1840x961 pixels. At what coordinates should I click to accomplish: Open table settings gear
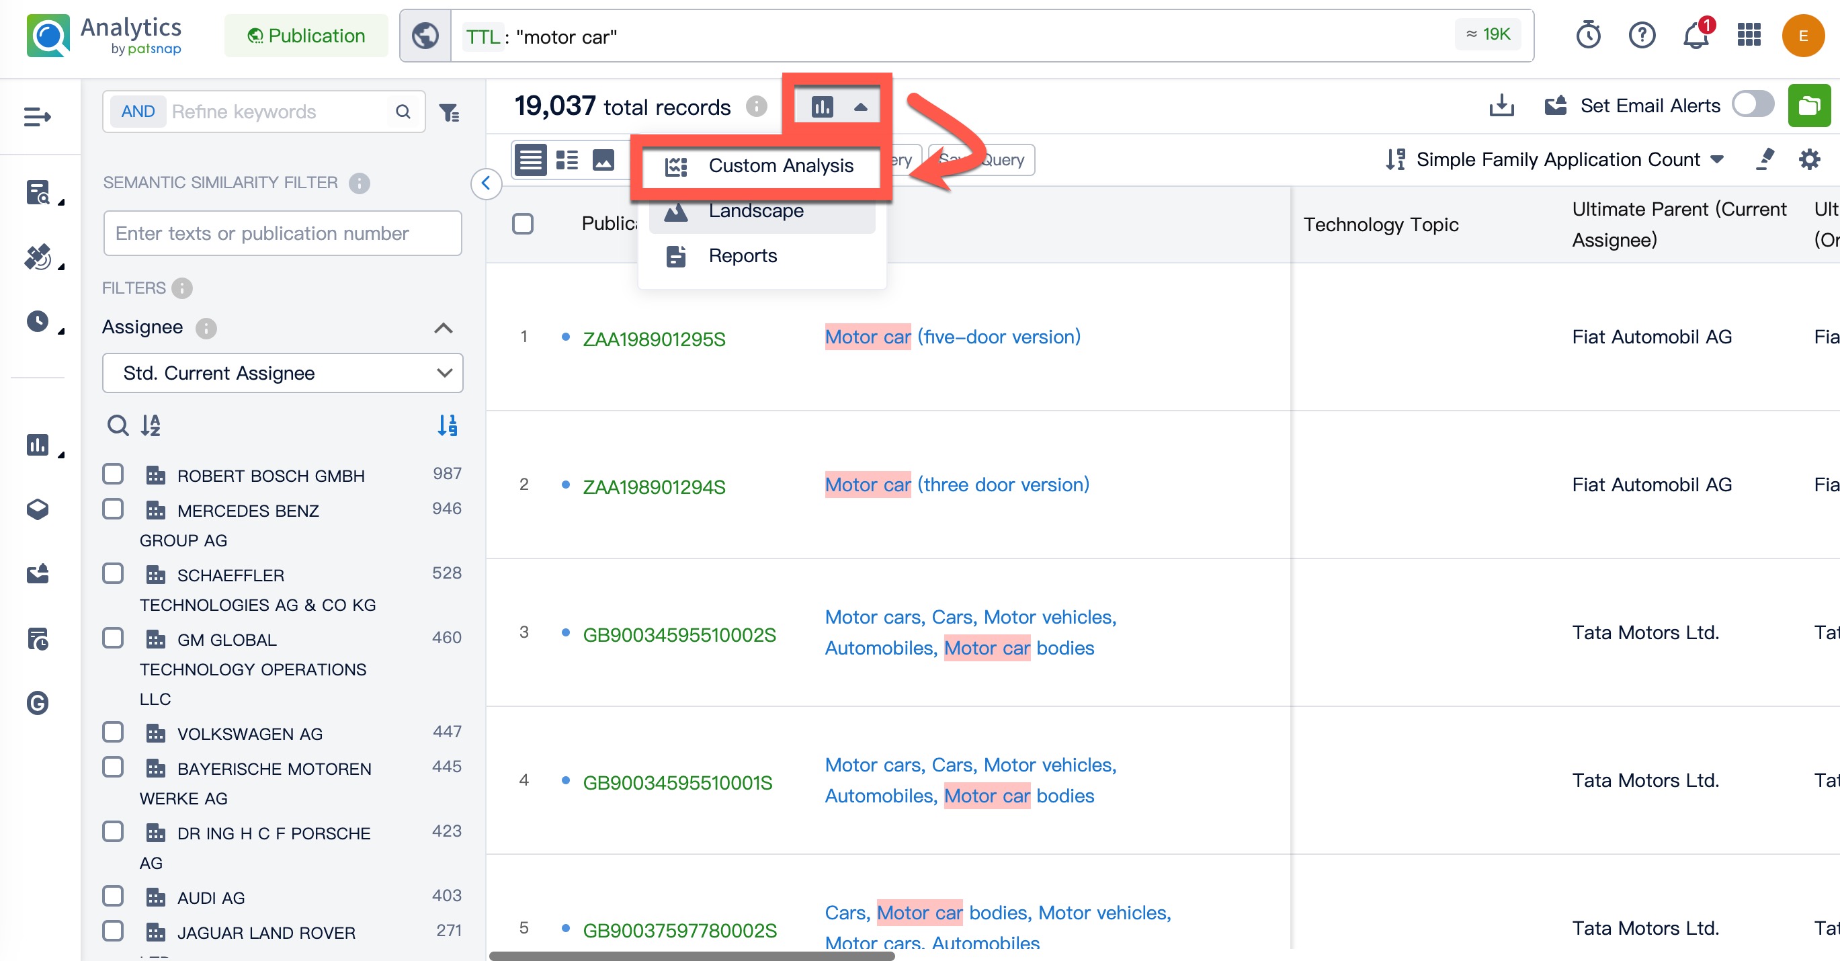[1808, 159]
